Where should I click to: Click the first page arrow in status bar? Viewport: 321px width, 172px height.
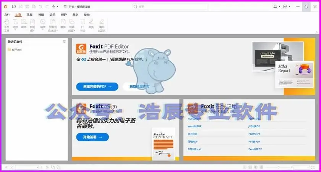[6, 167]
